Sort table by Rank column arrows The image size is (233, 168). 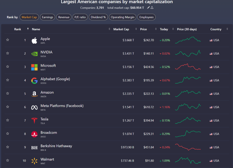click(28, 29)
